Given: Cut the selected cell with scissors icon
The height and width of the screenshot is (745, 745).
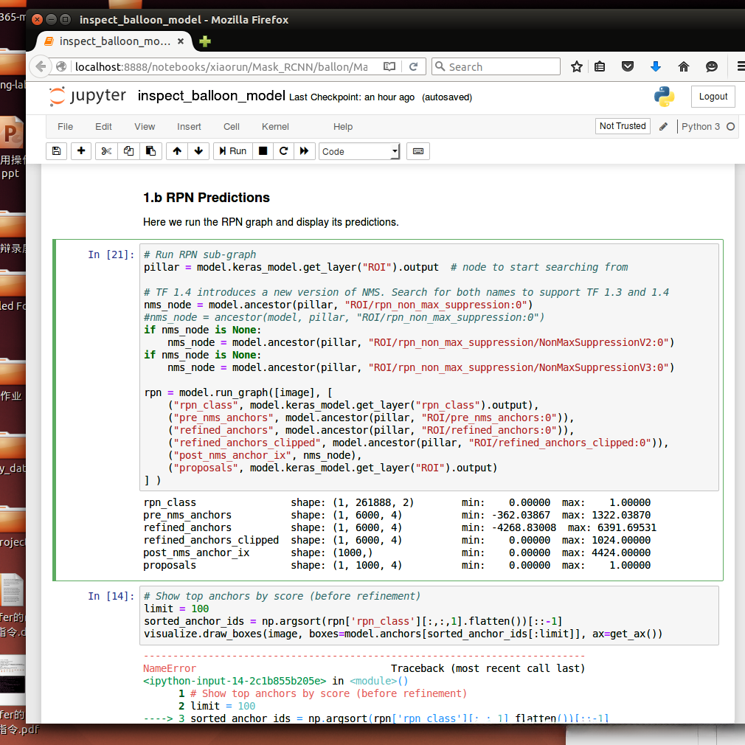Looking at the screenshot, I should tap(106, 151).
